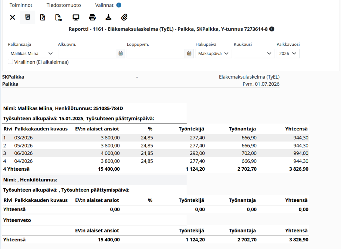341x249 pixels.
Task: Open the Hakupäivä dropdown showing Maksupäivä
Action: pyautogui.click(x=213, y=54)
